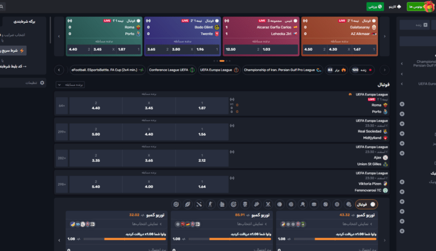
Task: Click the Roma team crest in the match list
Action: coord(385,105)
